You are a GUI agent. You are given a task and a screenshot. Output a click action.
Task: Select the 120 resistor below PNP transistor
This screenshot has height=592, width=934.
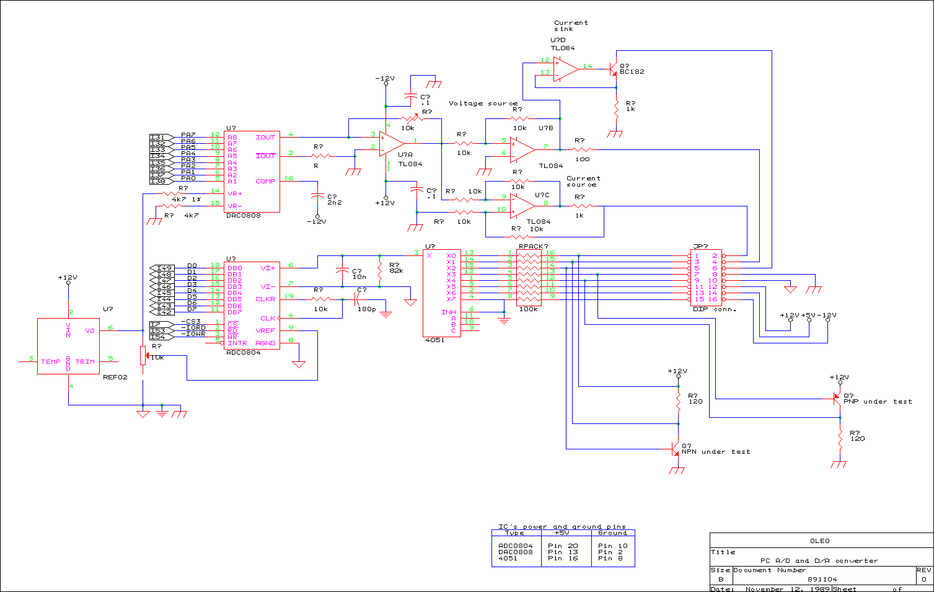pyautogui.click(x=840, y=440)
